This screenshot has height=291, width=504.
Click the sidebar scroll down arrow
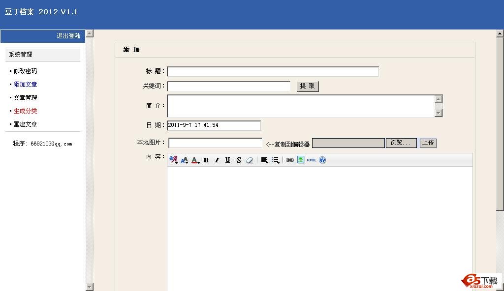90,287
